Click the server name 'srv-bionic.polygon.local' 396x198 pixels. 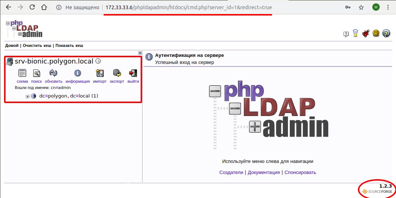(x=54, y=61)
